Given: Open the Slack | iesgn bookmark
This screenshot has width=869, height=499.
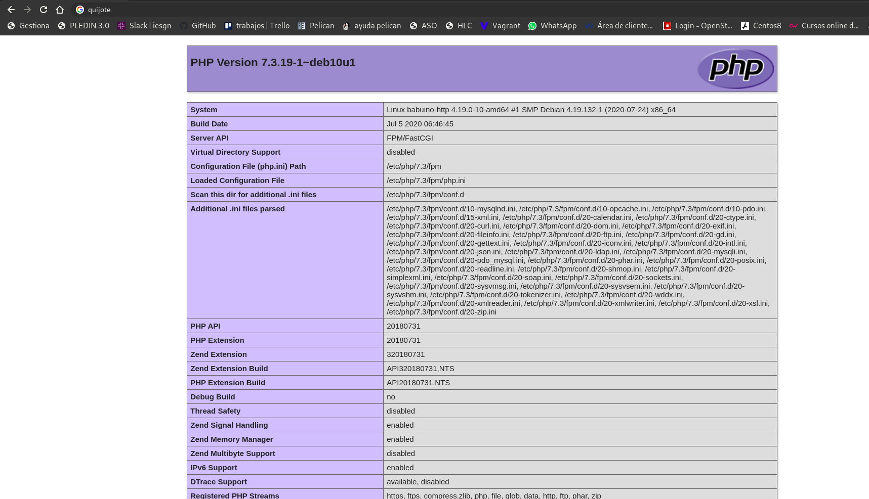Looking at the screenshot, I should point(144,26).
